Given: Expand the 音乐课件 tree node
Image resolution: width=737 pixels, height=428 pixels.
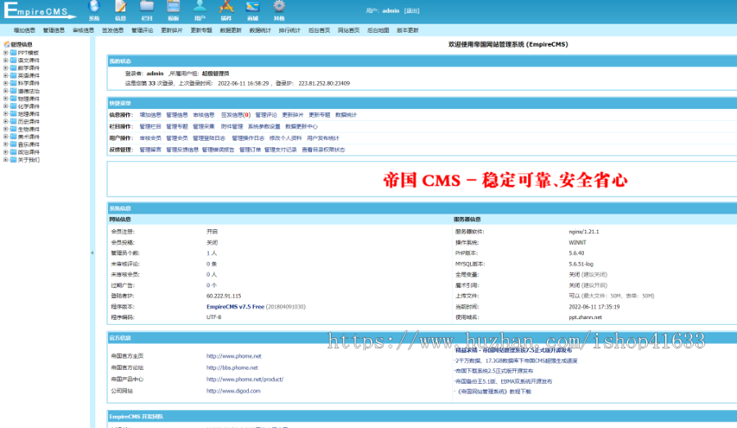Looking at the screenshot, I should point(6,144).
